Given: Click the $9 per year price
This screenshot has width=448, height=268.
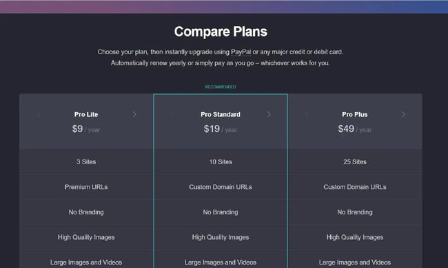Looking at the screenshot, I should pos(86,129).
